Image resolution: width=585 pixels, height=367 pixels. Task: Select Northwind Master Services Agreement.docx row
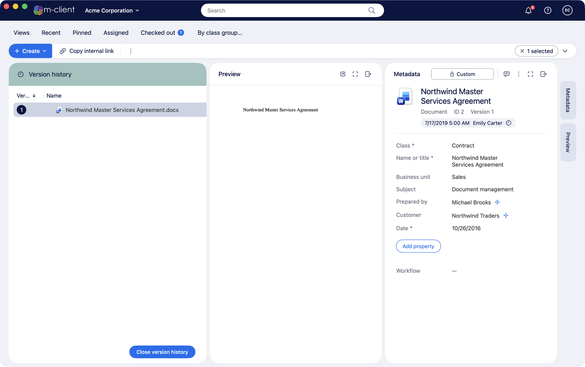pyautogui.click(x=110, y=110)
